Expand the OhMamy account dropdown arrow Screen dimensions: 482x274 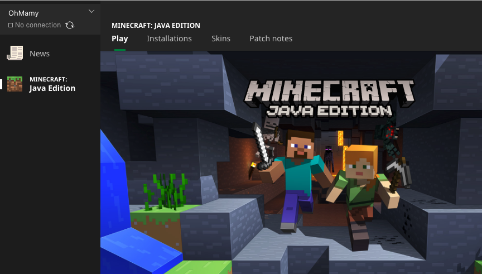point(91,11)
